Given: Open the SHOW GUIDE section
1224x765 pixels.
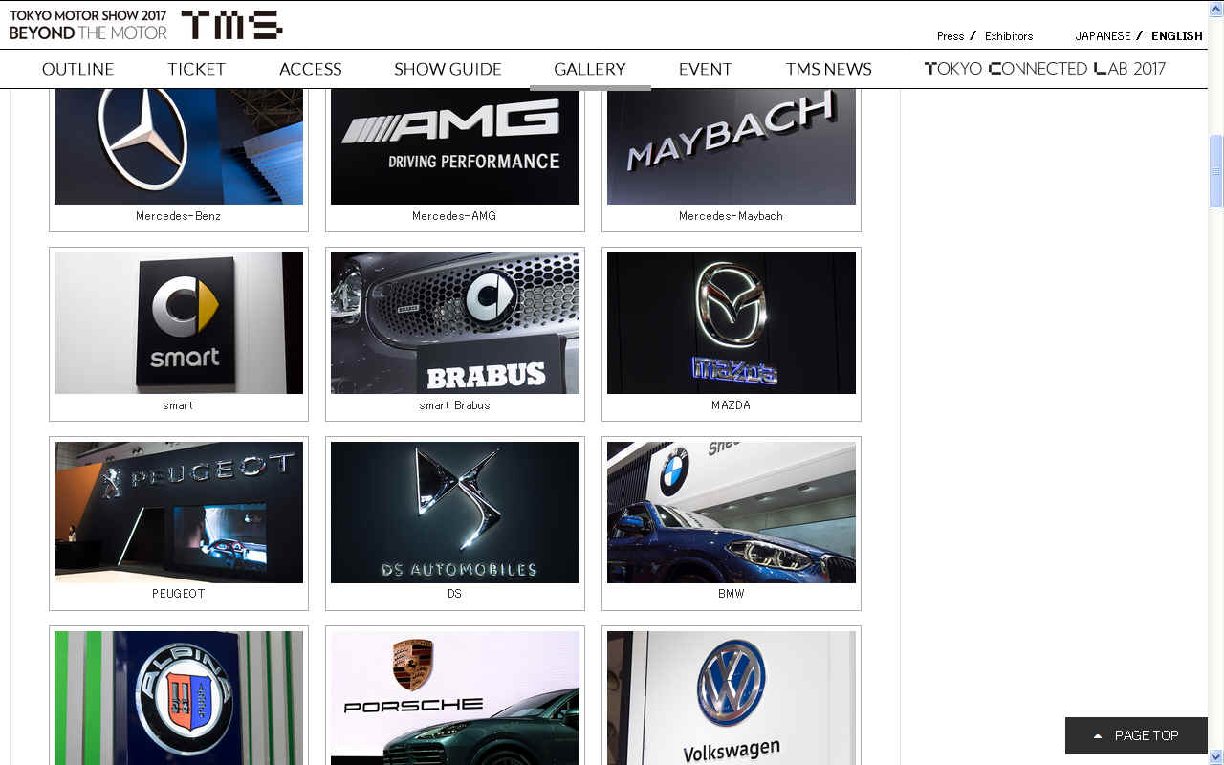Looking at the screenshot, I should click(448, 69).
